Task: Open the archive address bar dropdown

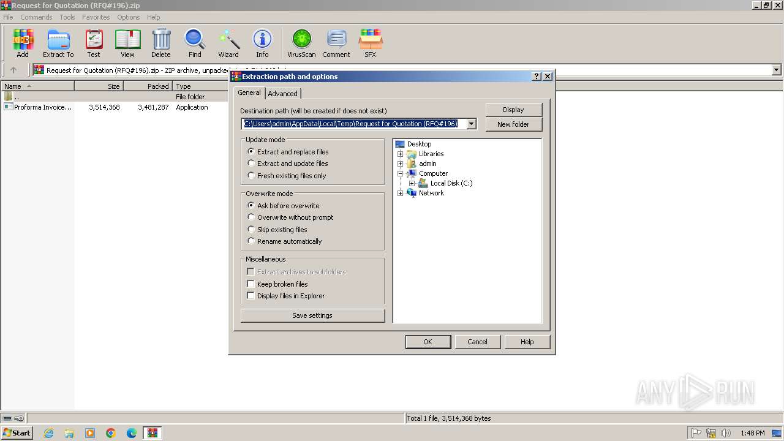Action: (x=776, y=70)
